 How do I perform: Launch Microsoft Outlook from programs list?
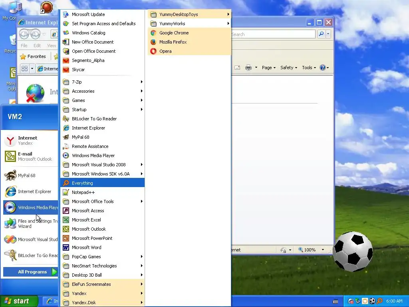click(x=102, y=229)
